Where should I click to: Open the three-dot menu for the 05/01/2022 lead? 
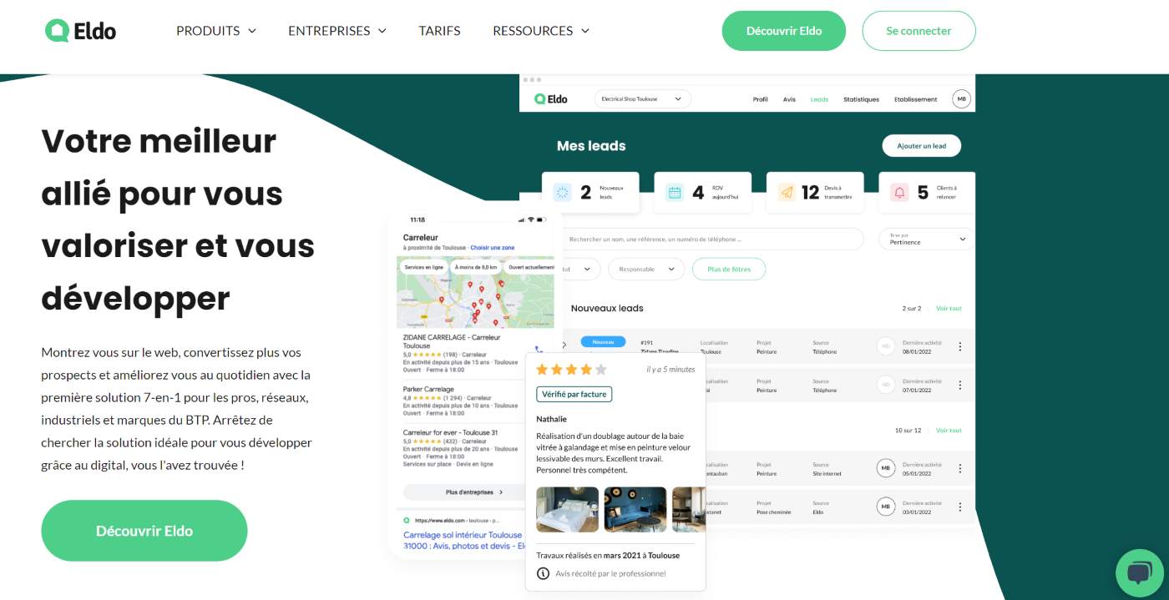pyautogui.click(x=960, y=468)
